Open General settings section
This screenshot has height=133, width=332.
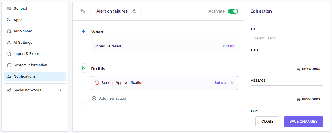(20, 9)
